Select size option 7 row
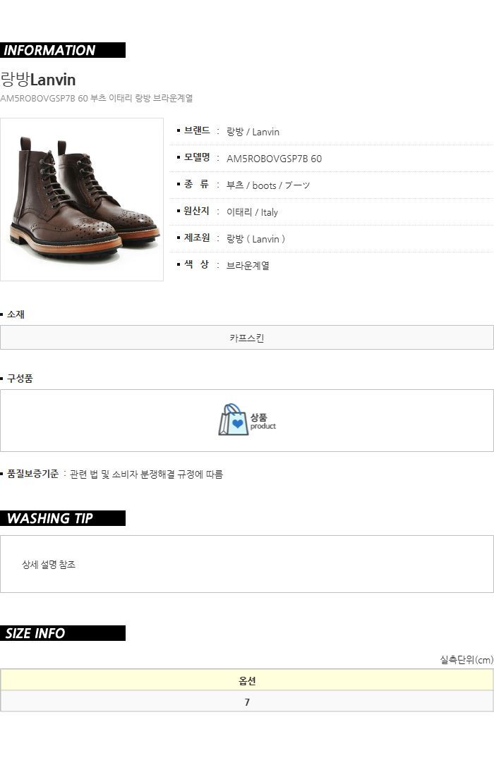The image size is (494, 772). tap(247, 701)
